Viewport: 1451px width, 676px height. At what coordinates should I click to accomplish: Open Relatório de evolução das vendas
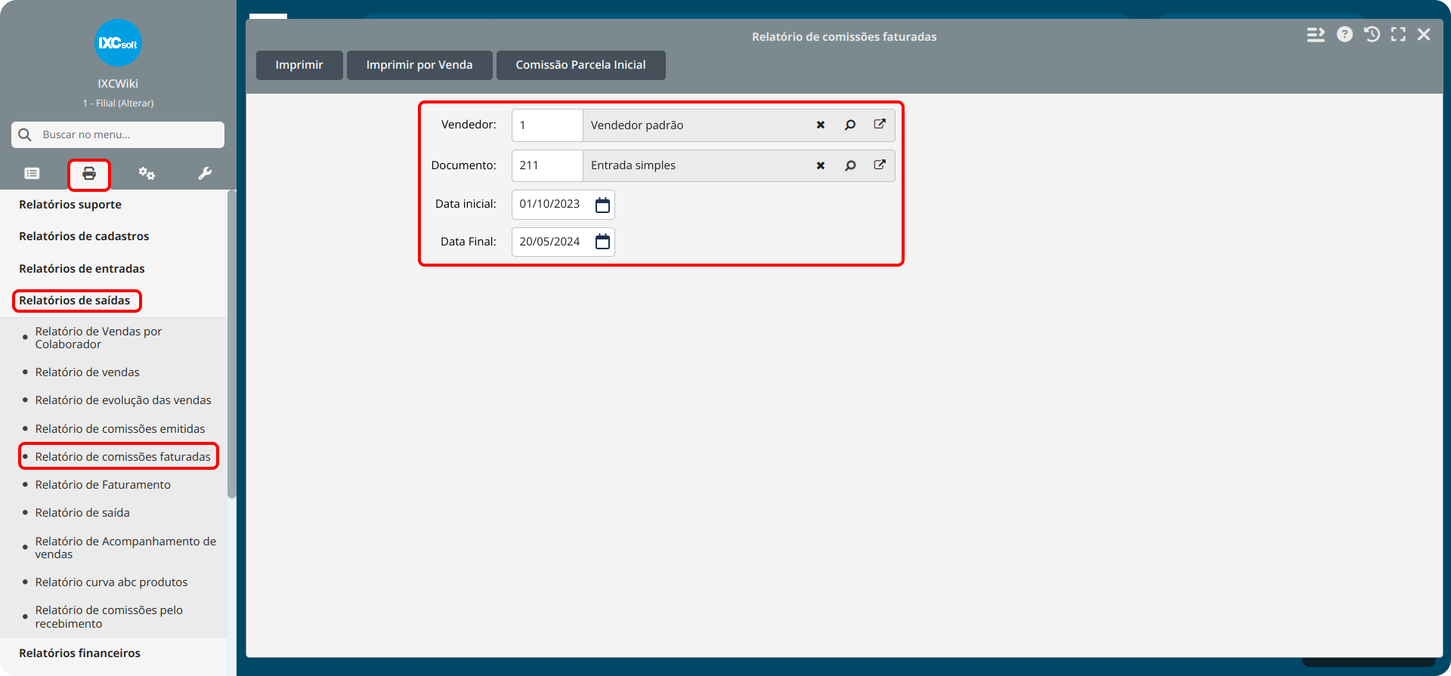click(x=123, y=400)
